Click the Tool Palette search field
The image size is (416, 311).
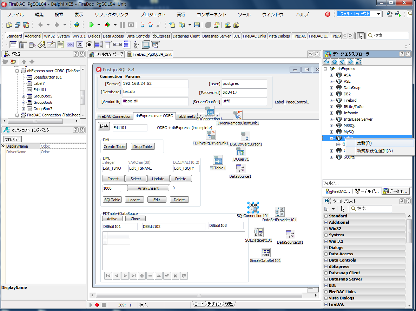click(x=371, y=209)
